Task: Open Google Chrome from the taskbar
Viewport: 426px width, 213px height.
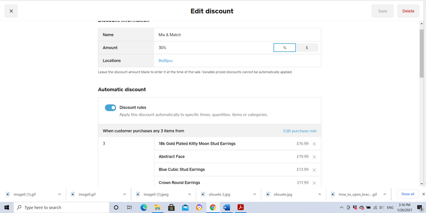Action: [x=213, y=207]
